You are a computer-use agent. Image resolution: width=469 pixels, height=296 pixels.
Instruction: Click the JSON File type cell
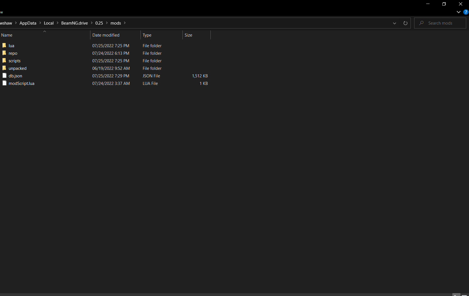[x=151, y=76]
